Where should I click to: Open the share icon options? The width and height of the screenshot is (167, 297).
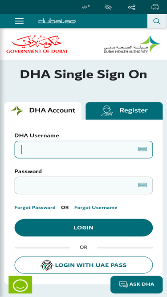pos(131,8)
